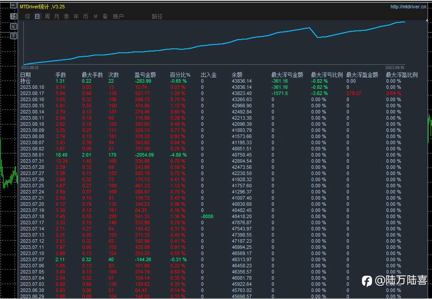
Task: Click the 余额 column header
Action: 237,75
